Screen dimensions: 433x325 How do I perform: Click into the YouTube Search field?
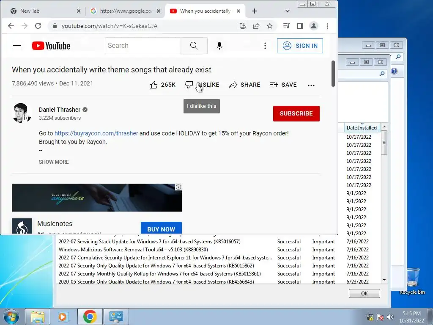pyautogui.click(x=143, y=46)
